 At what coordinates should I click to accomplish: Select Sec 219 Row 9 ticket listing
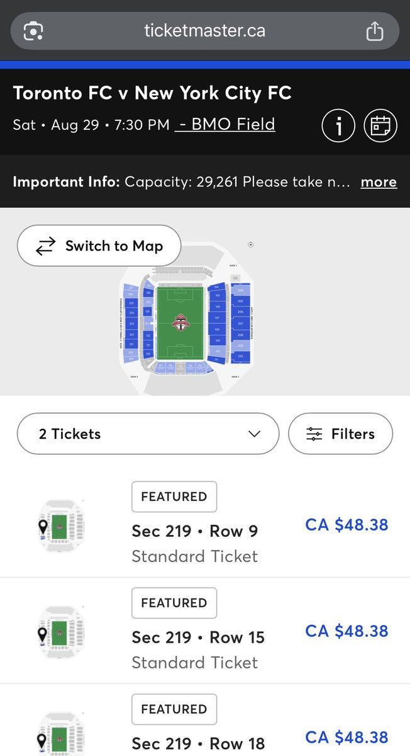coord(205,524)
